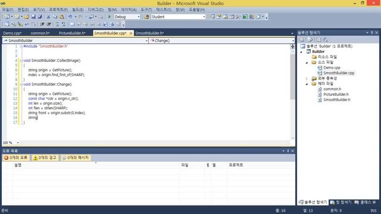Image resolution: width=381 pixels, height=214 pixels.
Task: Select Demo.cpp in Solution Explorer
Action: point(332,68)
